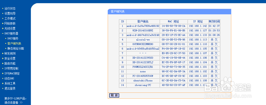266x105 pixels.
Task: Expand the 转发规则 section
Action: coord(10,53)
